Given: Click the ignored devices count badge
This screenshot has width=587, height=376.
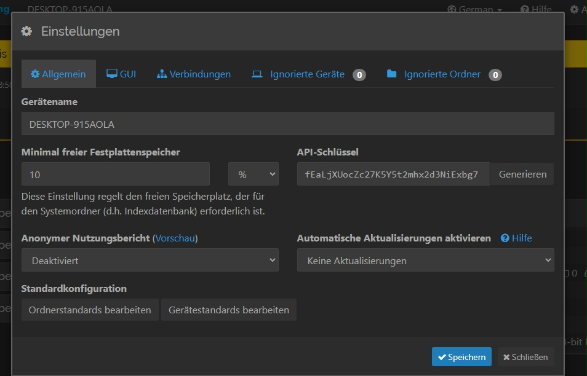Looking at the screenshot, I should [x=359, y=75].
